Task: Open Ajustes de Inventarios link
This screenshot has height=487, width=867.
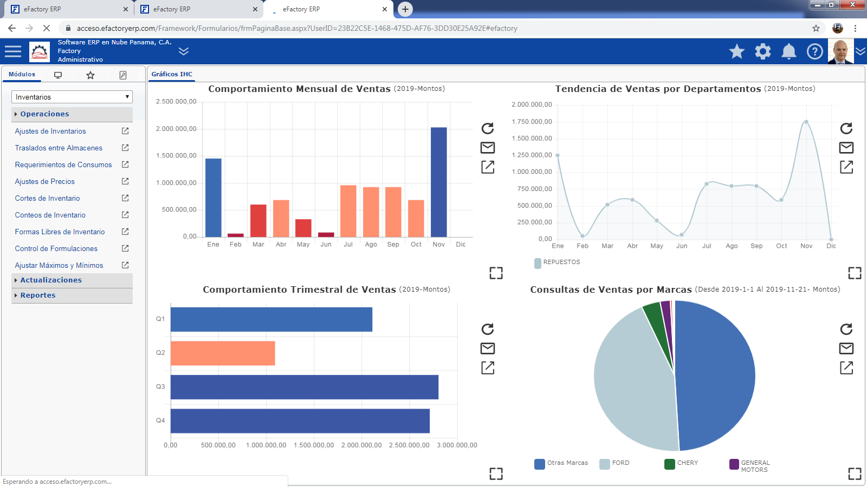Action: tap(50, 131)
